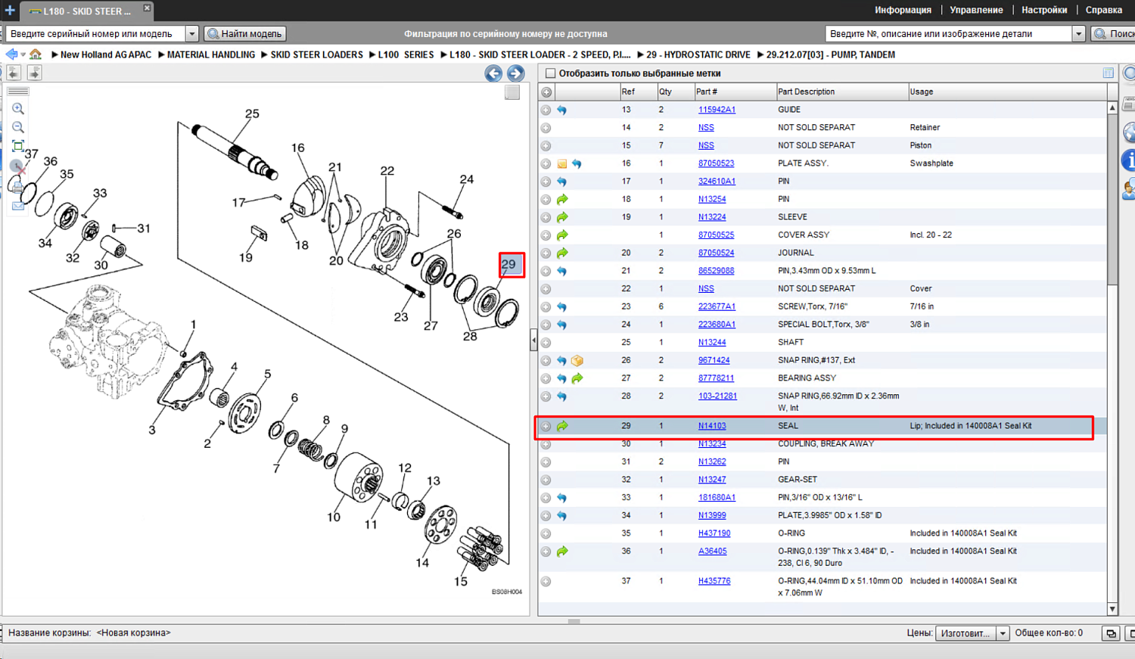
Task: Open the Информация menu
Action: (x=903, y=10)
